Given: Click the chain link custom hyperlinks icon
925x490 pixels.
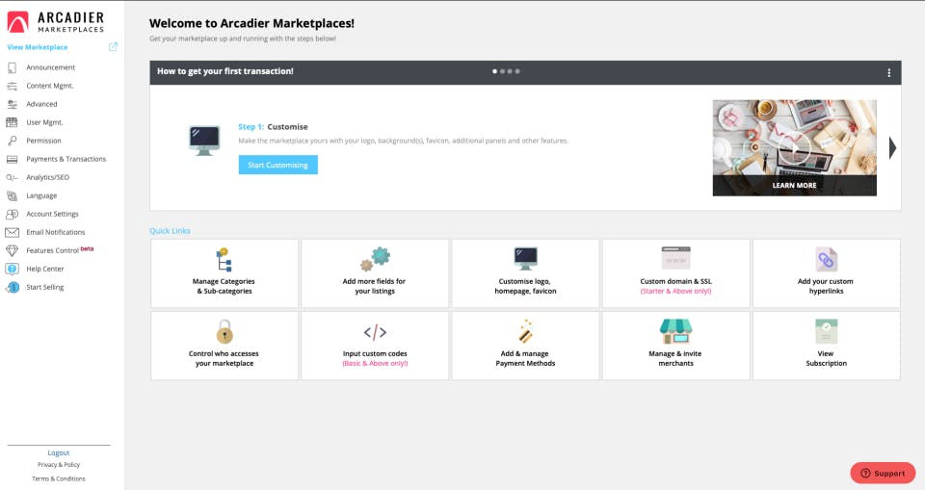Looking at the screenshot, I should pyautogui.click(x=827, y=260).
